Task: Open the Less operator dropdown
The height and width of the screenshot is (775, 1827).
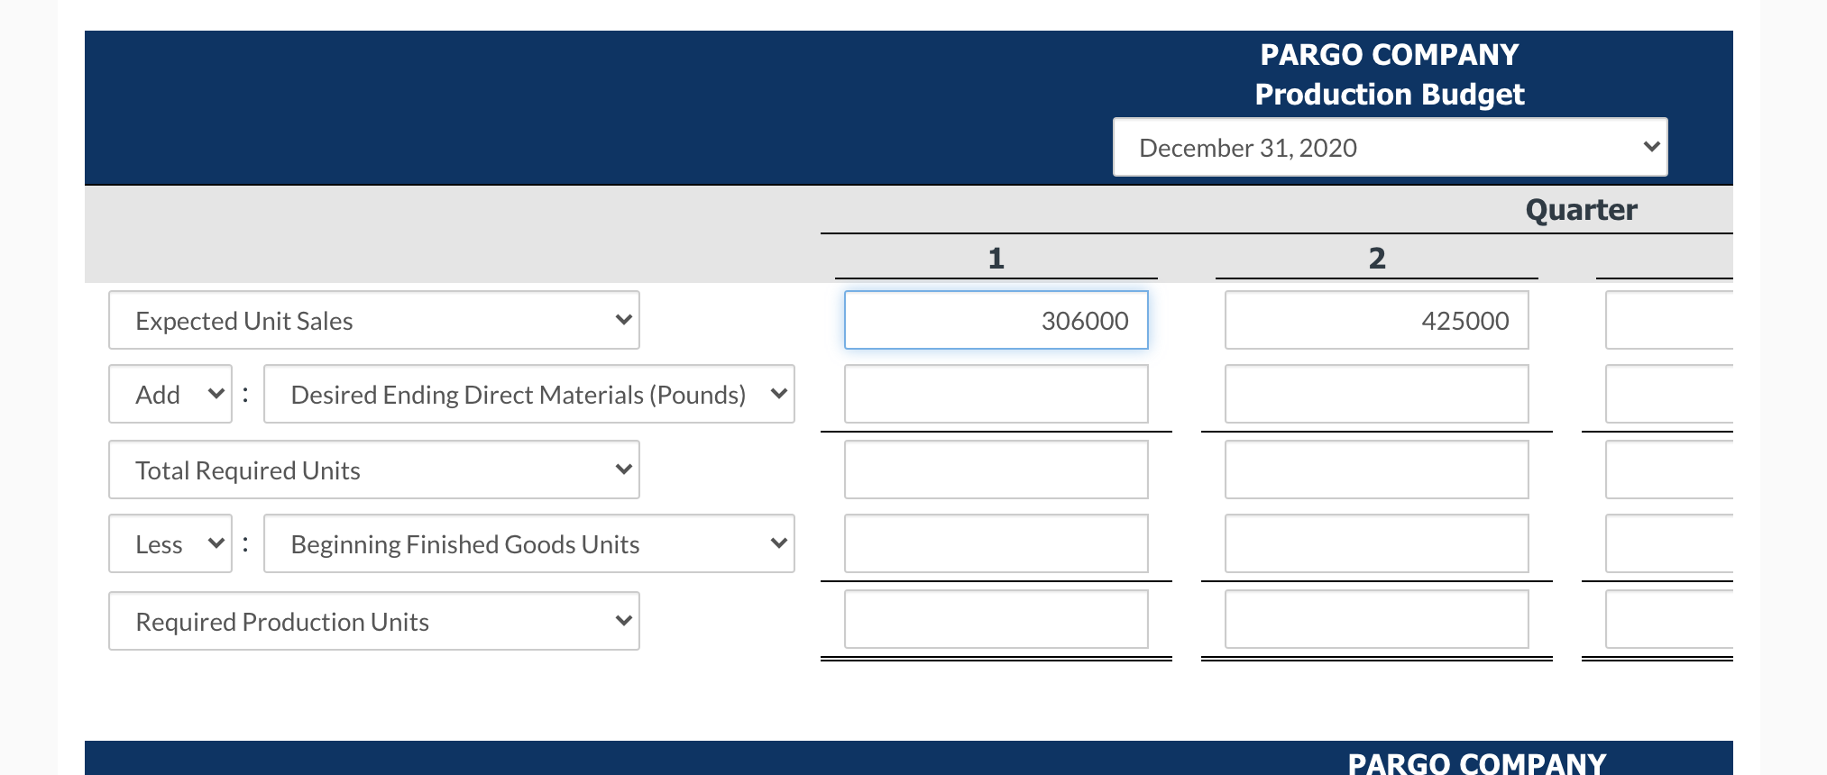Action: 170,543
